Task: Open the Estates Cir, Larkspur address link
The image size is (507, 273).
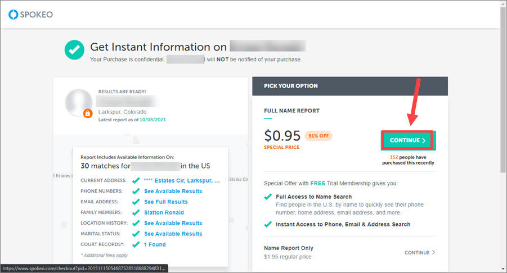Action: pos(182,180)
